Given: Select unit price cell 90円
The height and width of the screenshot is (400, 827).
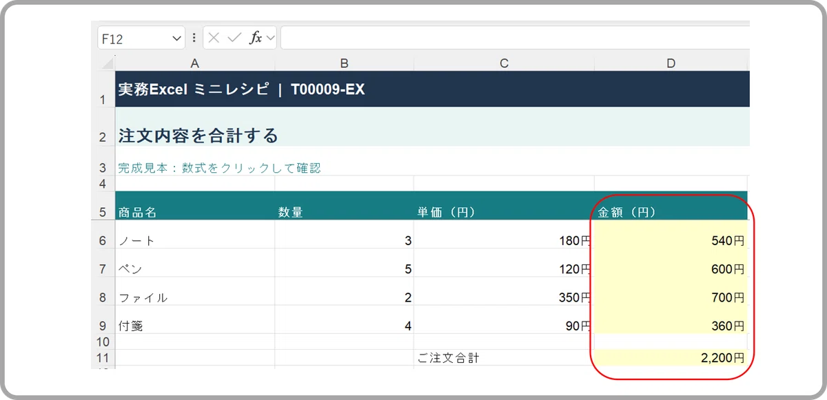Looking at the screenshot, I should (x=504, y=319).
